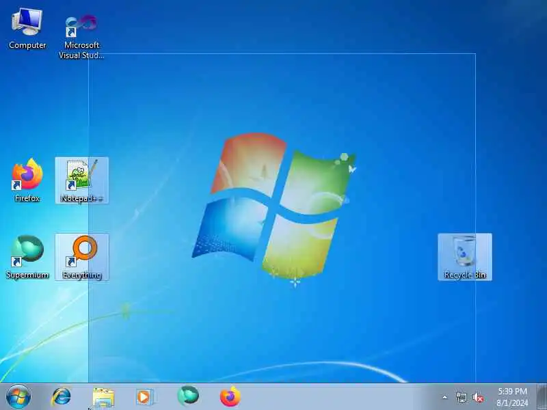547x410 pixels.
Task: Click the muted volume tray icon
Action: pyautogui.click(x=477, y=397)
